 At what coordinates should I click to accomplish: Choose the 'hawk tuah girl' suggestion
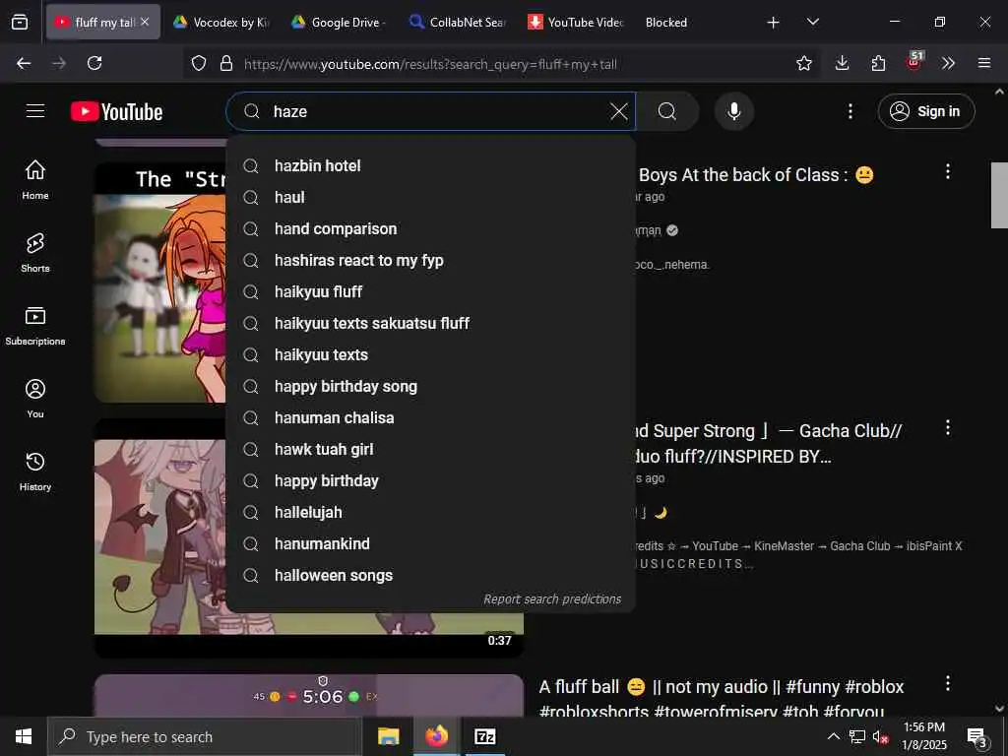[431, 449]
